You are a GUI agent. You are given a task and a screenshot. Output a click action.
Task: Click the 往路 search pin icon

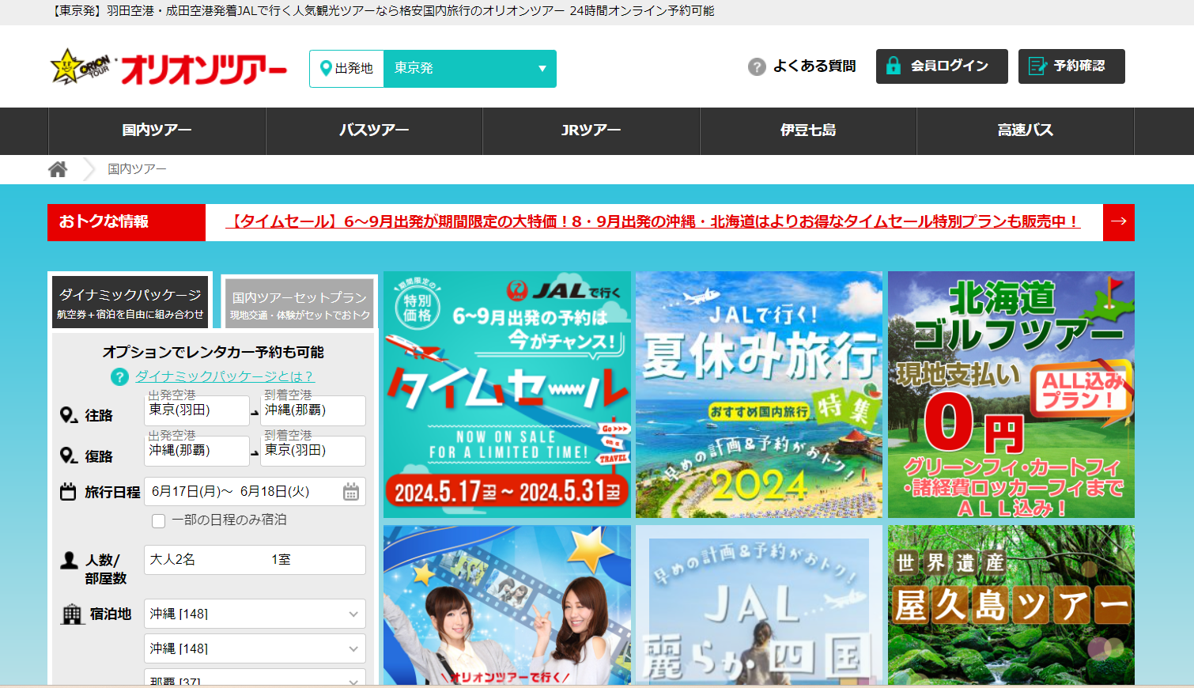68,415
